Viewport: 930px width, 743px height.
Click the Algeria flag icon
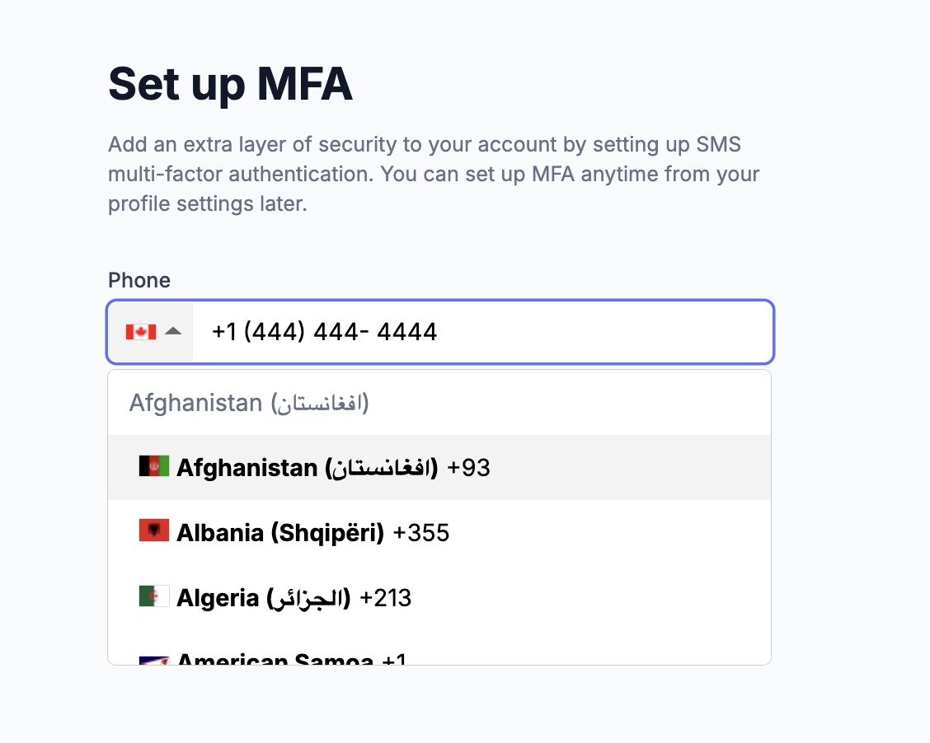tap(154, 596)
